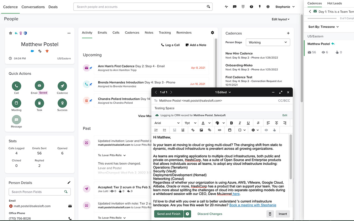Open the help question mark icon
354x221 pixels.
click(x=251, y=7)
